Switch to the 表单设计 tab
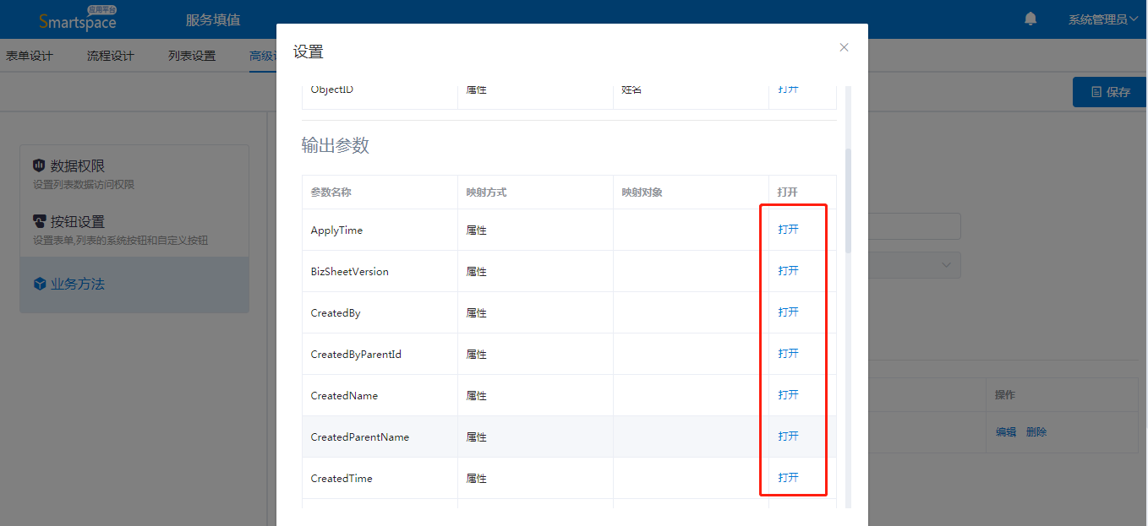This screenshot has width=1148, height=526. [30, 56]
